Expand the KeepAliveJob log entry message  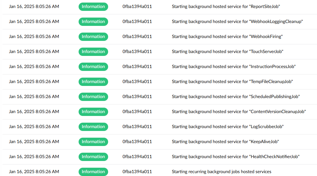pyautogui.click(x=225, y=142)
